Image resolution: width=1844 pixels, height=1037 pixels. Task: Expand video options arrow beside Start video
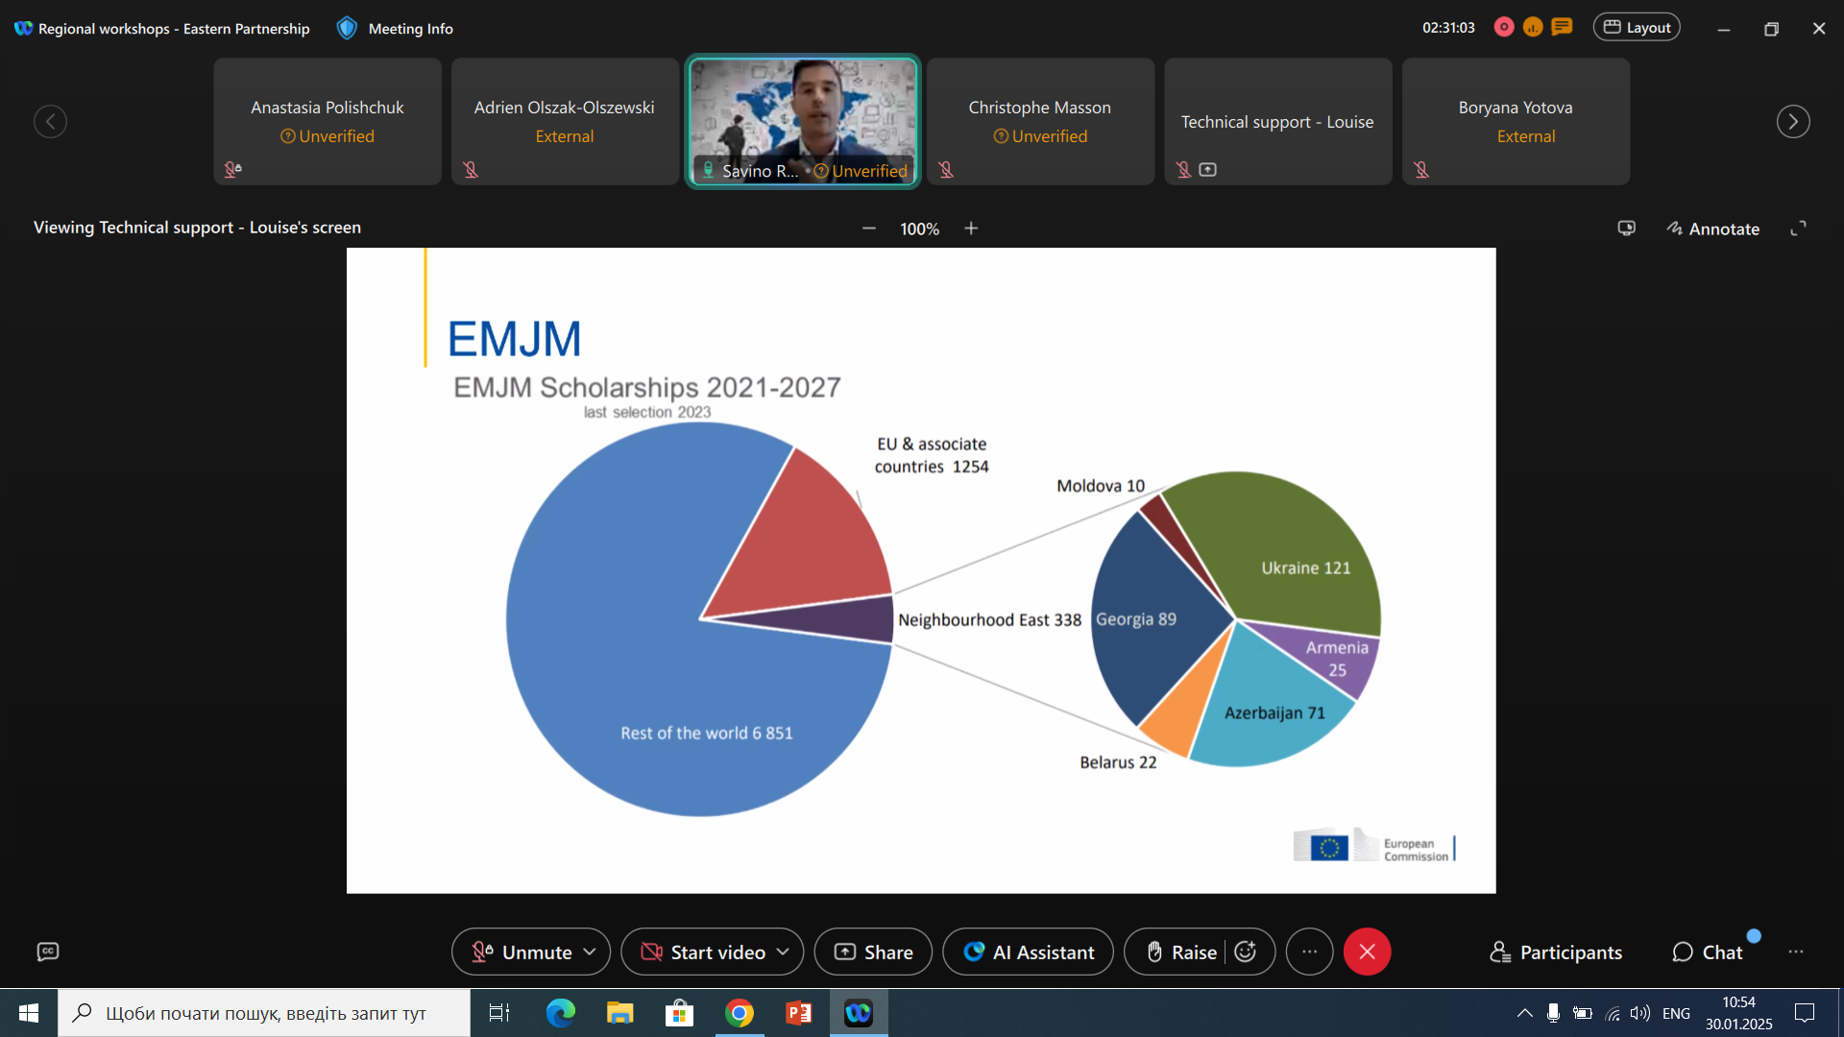[783, 952]
